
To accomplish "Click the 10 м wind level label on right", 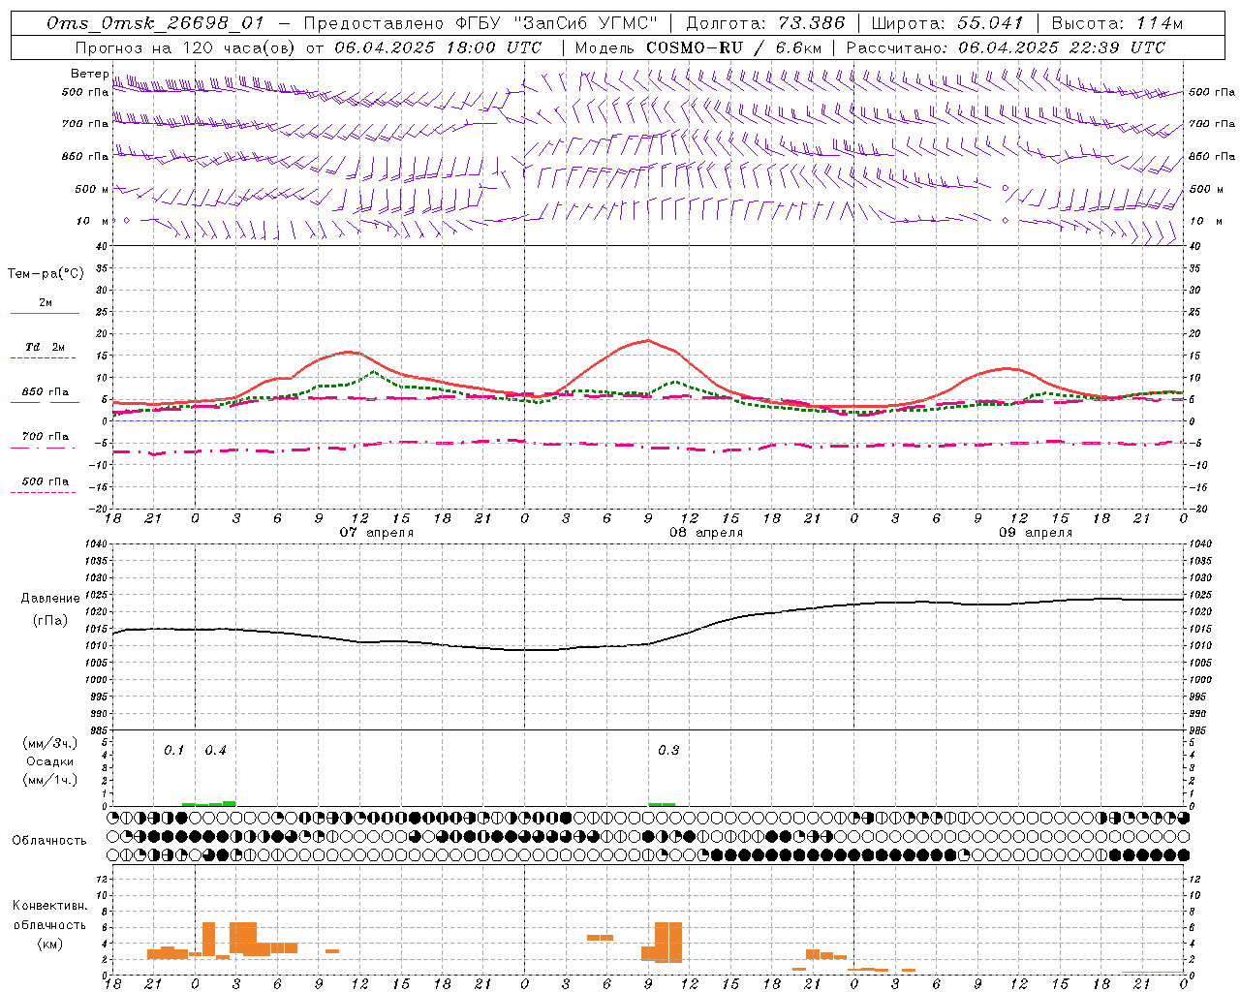I will pyautogui.click(x=1206, y=221).
